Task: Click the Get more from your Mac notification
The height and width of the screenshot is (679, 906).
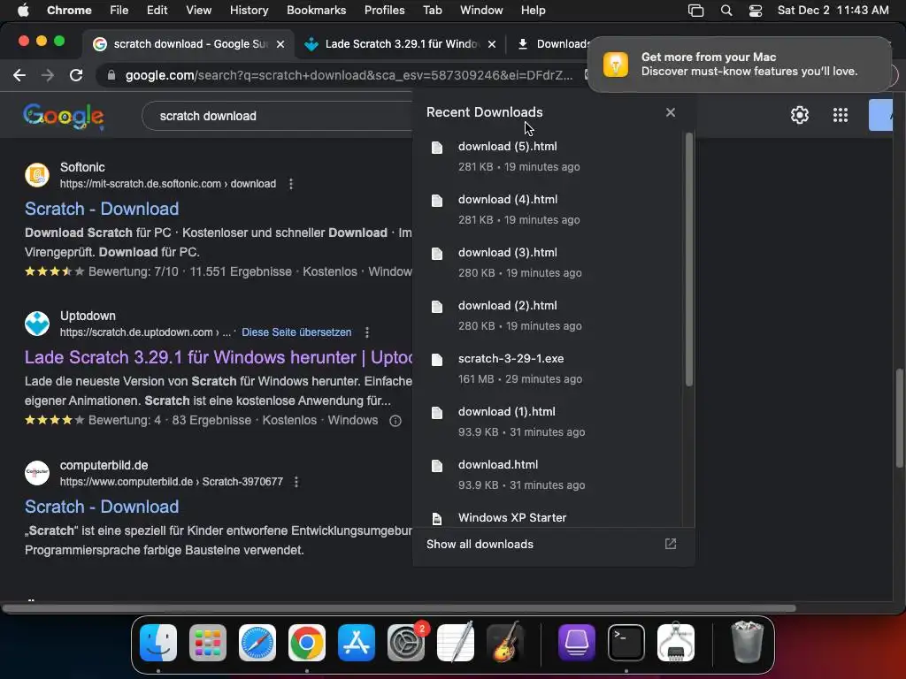Action: (740, 65)
